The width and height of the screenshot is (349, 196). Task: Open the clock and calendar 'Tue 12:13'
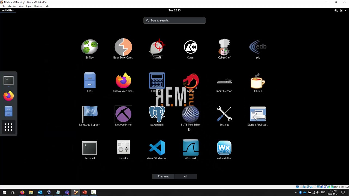point(174,10)
